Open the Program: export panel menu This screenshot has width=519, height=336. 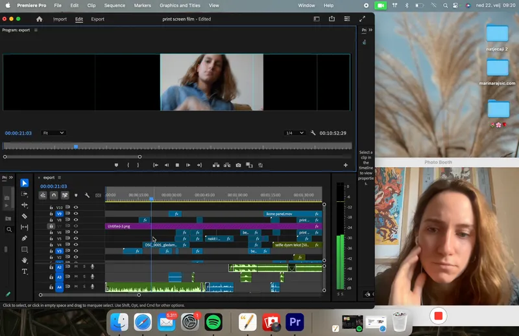coord(36,30)
